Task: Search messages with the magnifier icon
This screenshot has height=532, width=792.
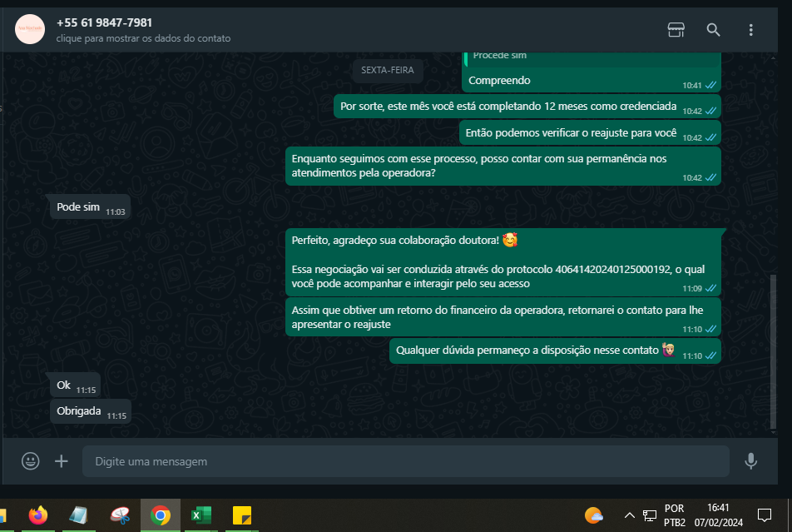Action: click(x=713, y=30)
